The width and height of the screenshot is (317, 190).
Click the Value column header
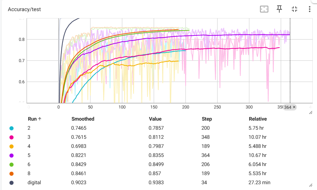155,119
